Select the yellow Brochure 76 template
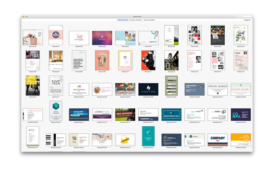This screenshot has height=171, width=274. (33, 85)
